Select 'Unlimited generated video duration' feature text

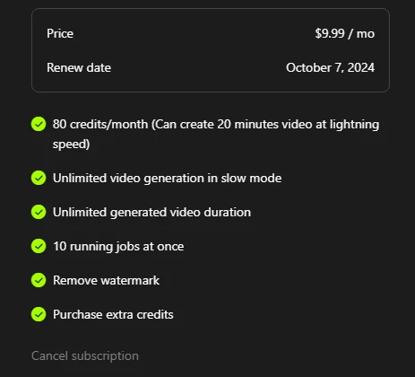(151, 213)
